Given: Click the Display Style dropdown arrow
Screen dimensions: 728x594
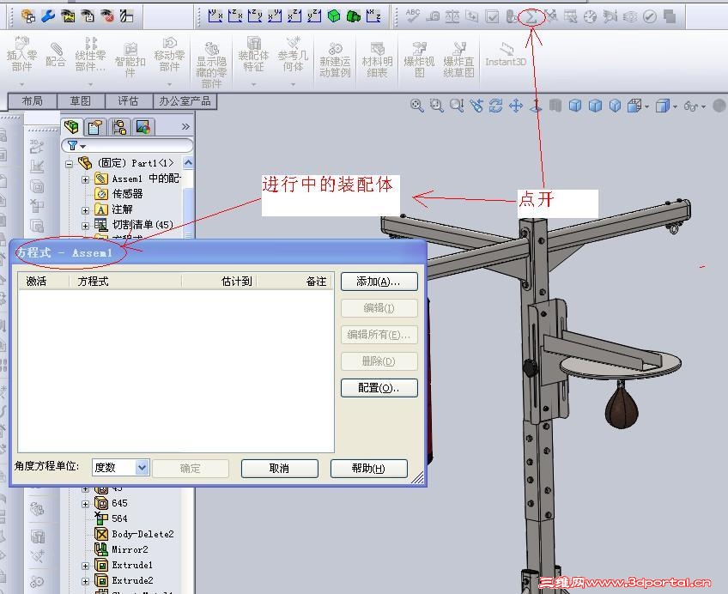Looking at the screenshot, I should (x=675, y=106).
